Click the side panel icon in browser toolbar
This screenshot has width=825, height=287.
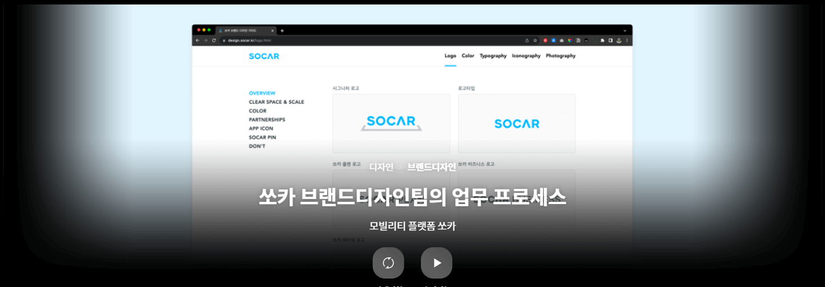(x=610, y=40)
